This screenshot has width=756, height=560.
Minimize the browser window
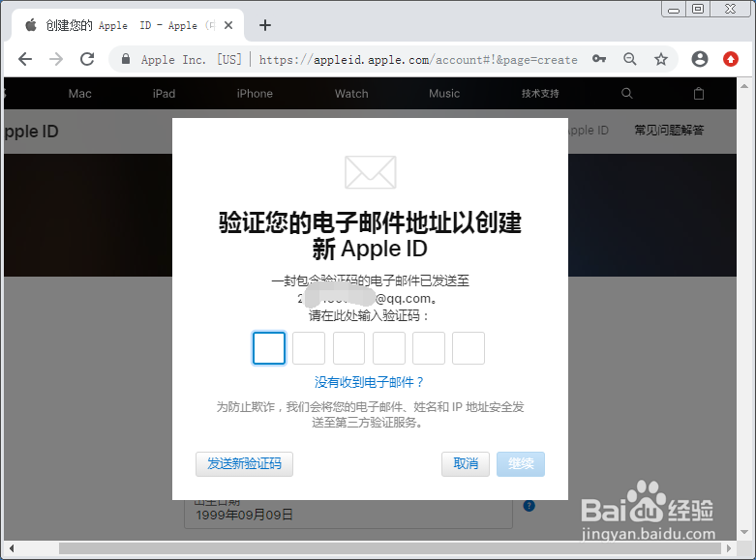tap(674, 9)
